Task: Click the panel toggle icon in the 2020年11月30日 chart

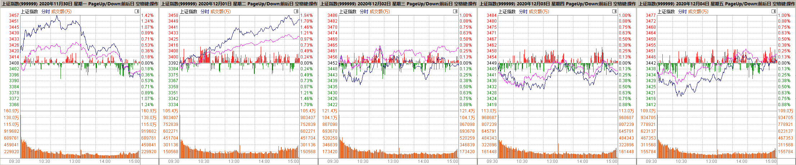Action: pyautogui.click(x=137, y=11)
